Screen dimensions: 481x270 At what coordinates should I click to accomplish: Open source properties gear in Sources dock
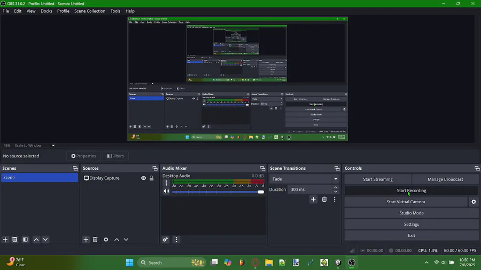click(106, 240)
